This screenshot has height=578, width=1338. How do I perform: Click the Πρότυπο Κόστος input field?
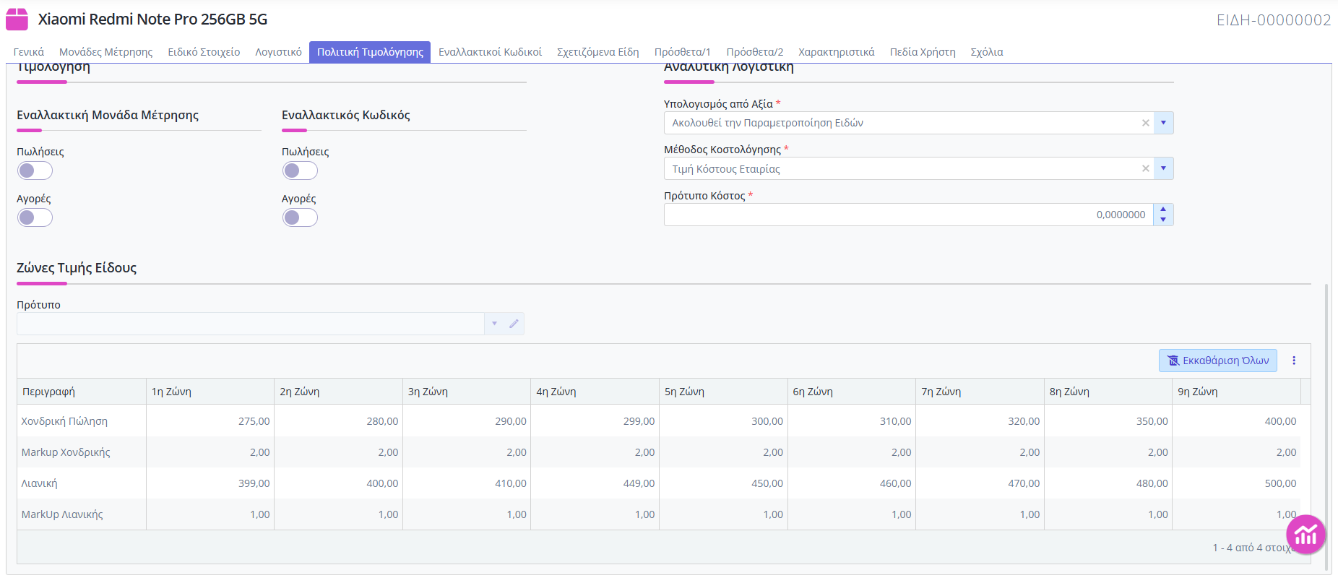point(908,215)
